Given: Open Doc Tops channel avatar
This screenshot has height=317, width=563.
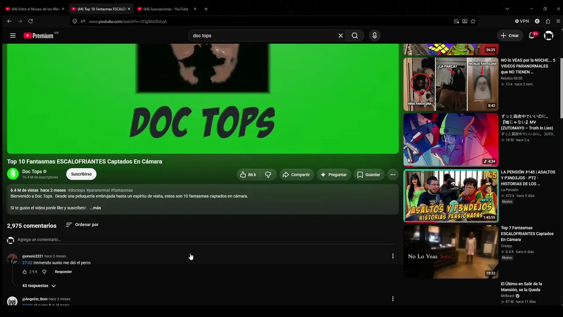Looking at the screenshot, I should click(13, 174).
